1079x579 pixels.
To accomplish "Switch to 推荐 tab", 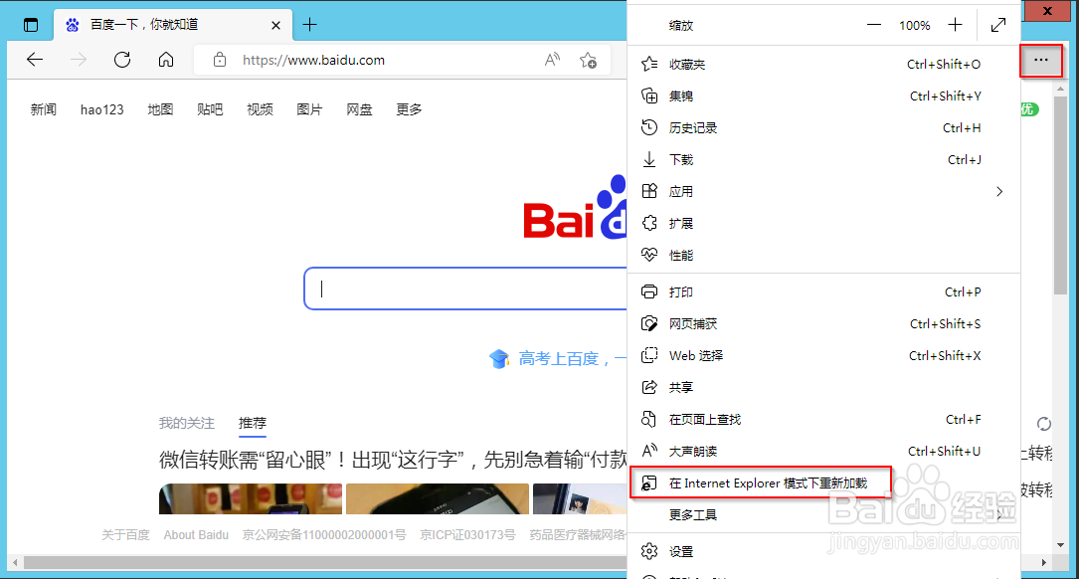I will click(x=253, y=423).
